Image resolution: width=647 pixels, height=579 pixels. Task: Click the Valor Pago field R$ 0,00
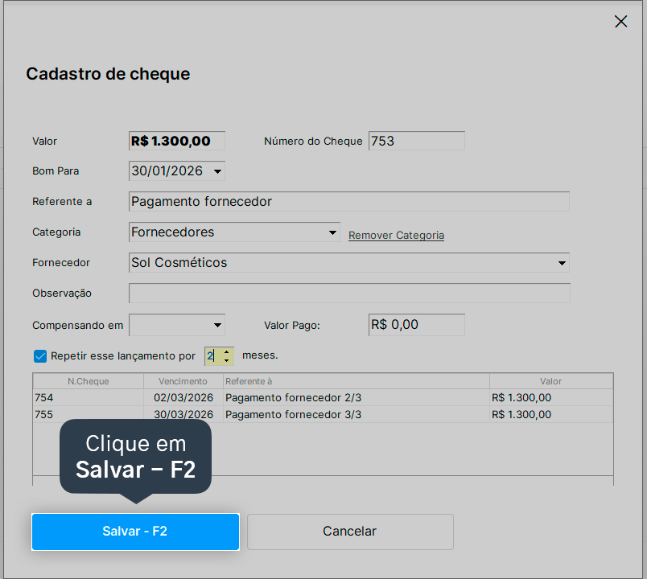click(416, 325)
